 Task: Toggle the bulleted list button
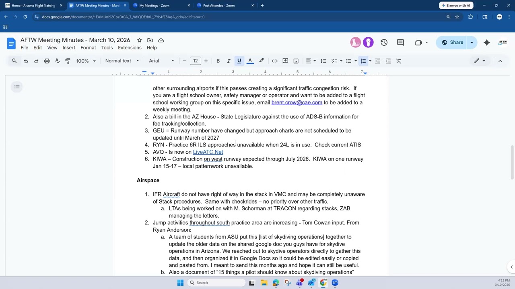[x=349, y=61]
